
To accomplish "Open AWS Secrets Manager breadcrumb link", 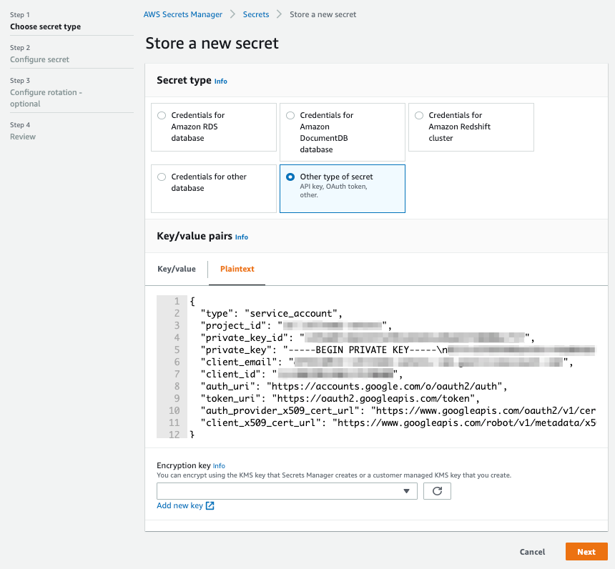I will [x=183, y=14].
